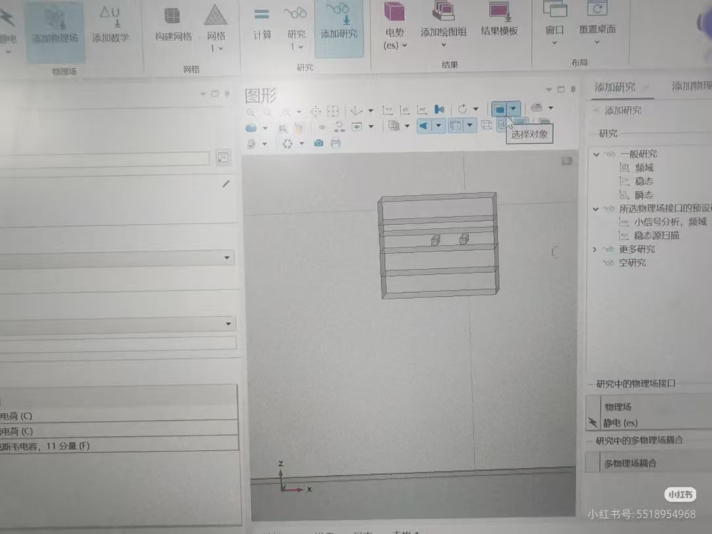This screenshot has width=712, height=534.
Task: Click the zoom in magnifier in graphics toolbar
Action: pos(251,112)
